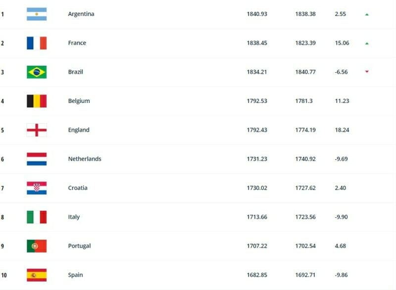Image resolution: width=396 pixels, height=290 pixels.
Task: Click Croatia's rank number 7
Action: pyautogui.click(x=2, y=188)
